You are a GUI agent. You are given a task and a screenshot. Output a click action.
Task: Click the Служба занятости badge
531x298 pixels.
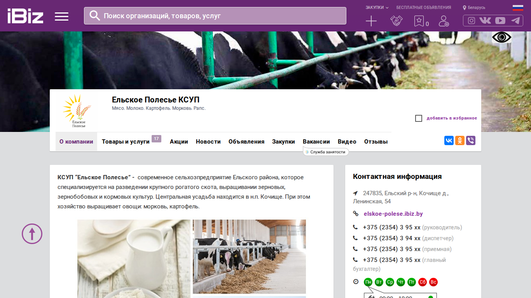pos(326,152)
